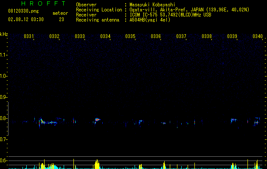Click the 'Receiving Location' label
The image size is (267, 169).
tap(99, 10)
